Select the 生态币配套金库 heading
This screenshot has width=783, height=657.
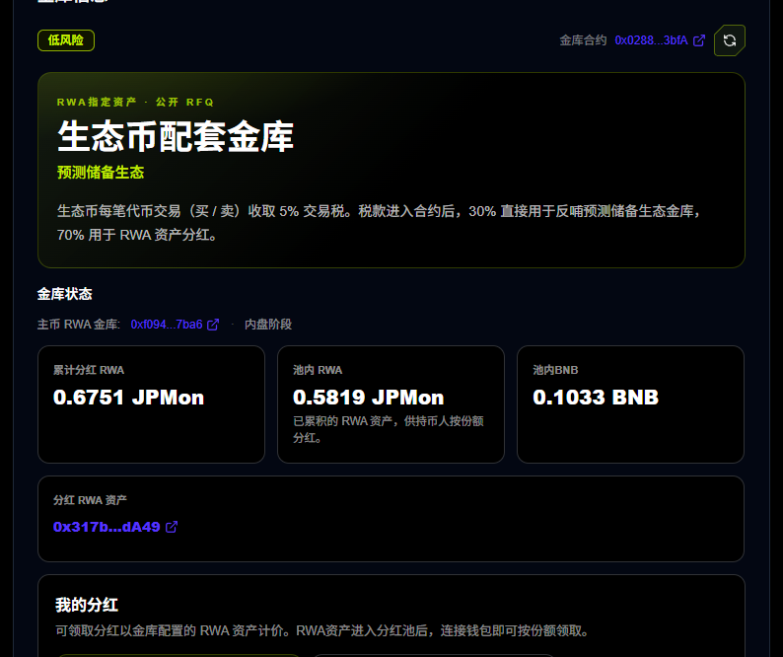(x=176, y=136)
